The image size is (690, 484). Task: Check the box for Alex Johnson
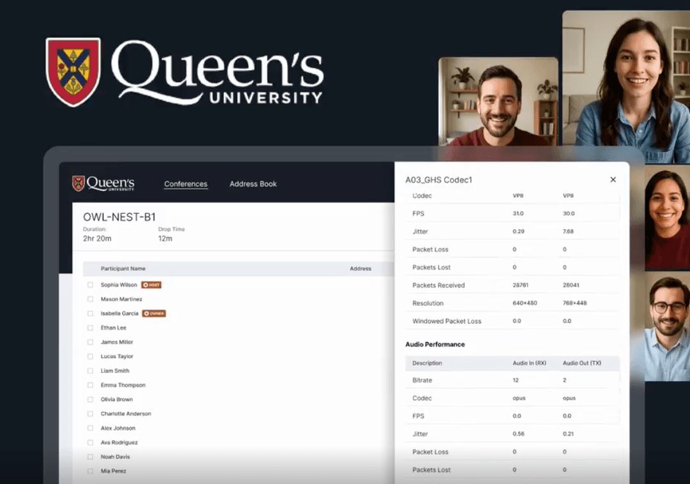[90, 428]
